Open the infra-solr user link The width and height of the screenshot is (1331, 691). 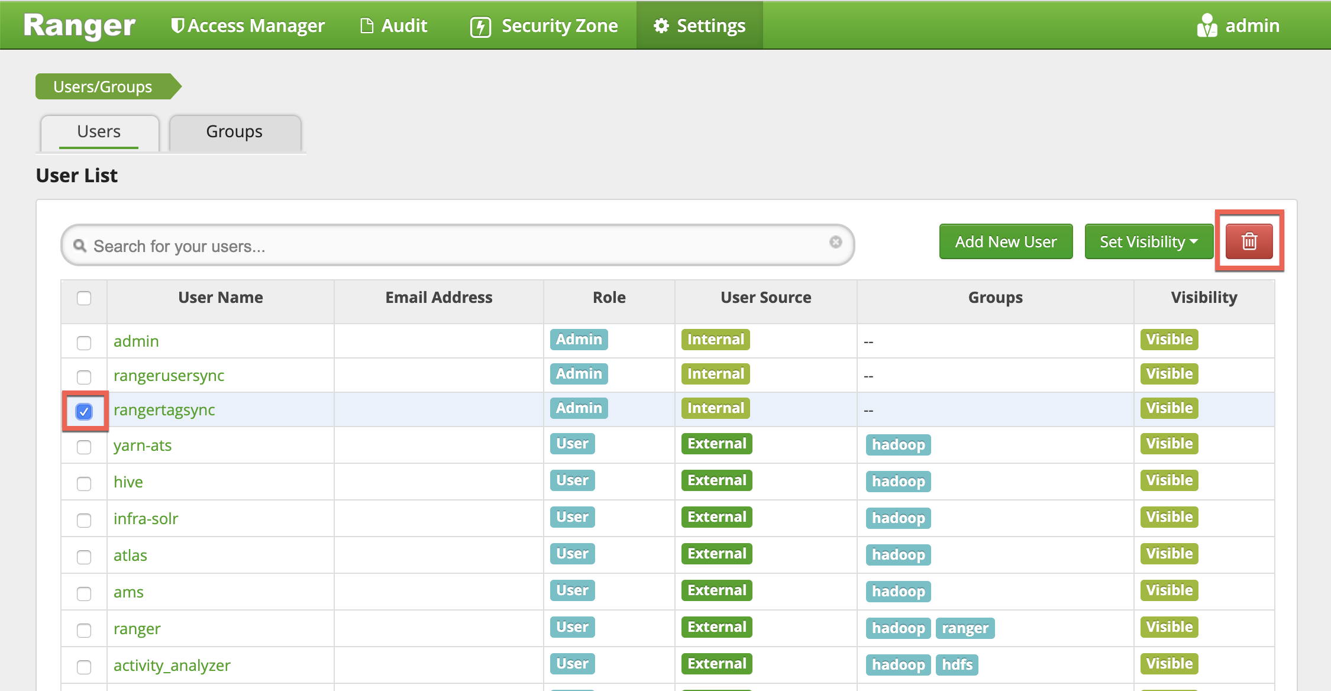point(146,519)
